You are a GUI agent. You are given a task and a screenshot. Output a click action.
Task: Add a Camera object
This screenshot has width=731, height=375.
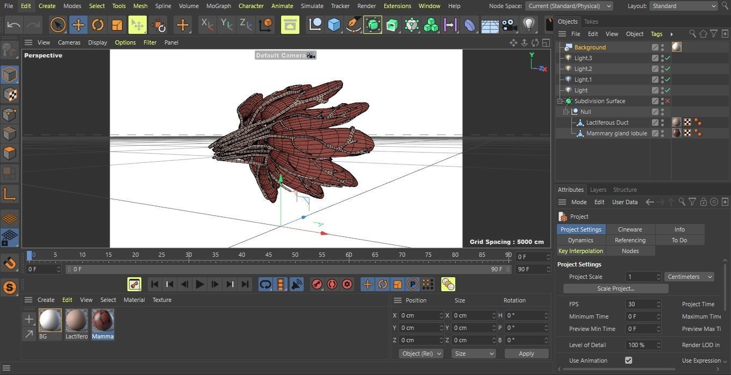[x=509, y=25]
